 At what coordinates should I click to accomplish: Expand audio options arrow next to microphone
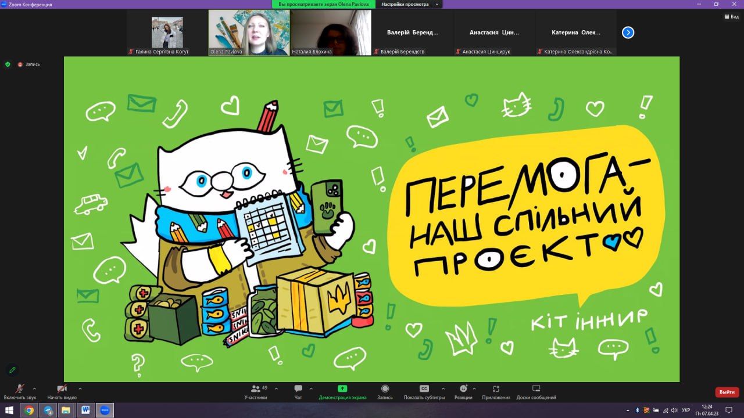pos(34,388)
